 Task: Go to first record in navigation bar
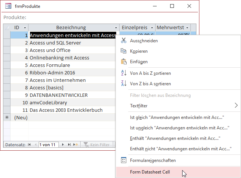click(29, 145)
